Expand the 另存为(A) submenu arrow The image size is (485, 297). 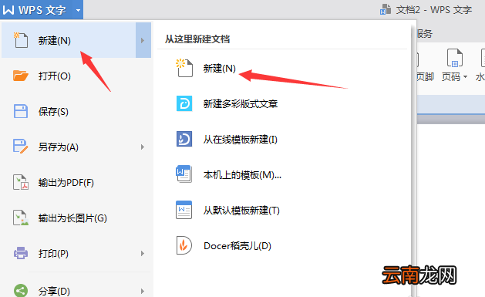143,147
